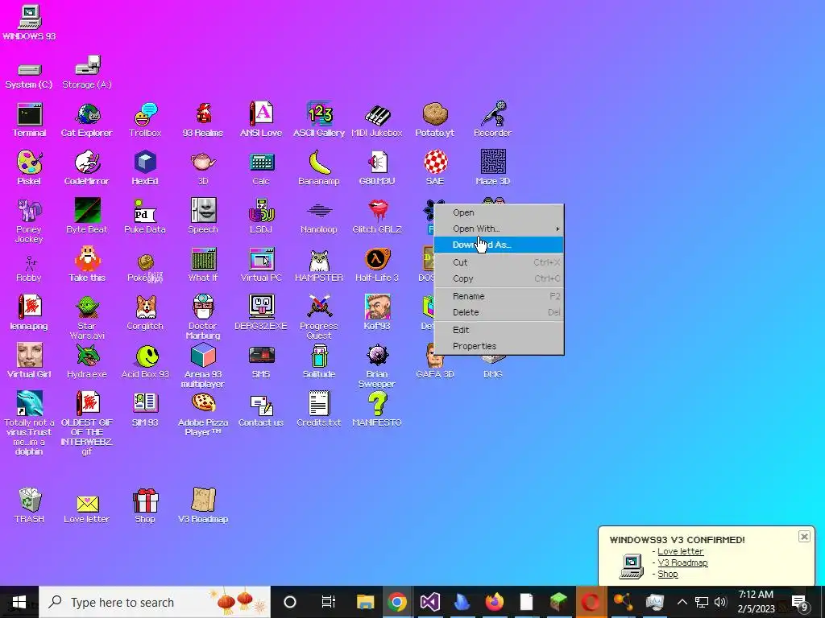The height and width of the screenshot is (618, 825).
Task: Open the Kof93 icon
Action: [377, 313]
